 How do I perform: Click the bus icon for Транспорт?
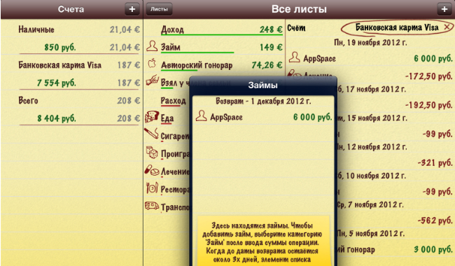click(x=151, y=206)
